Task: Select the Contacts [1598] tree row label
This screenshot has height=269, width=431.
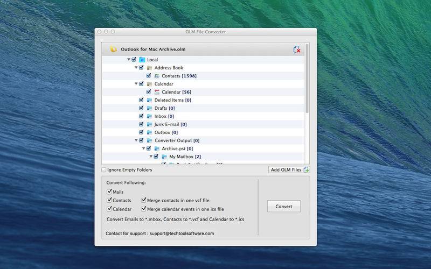Action: click(x=179, y=76)
